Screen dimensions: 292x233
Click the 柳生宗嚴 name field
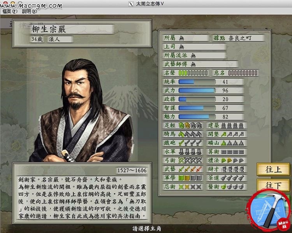click(72, 29)
